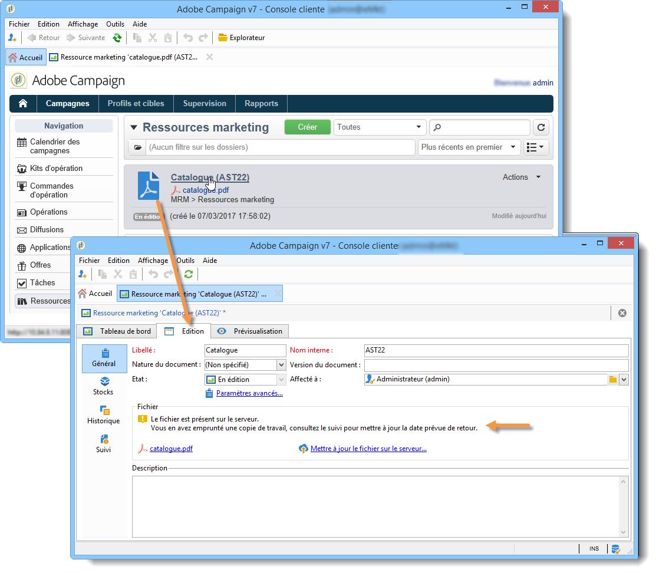Image resolution: width=656 pixels, height=573 pixels.
Task: Click the user connection icon in front window toolbar
Action: 83,274
